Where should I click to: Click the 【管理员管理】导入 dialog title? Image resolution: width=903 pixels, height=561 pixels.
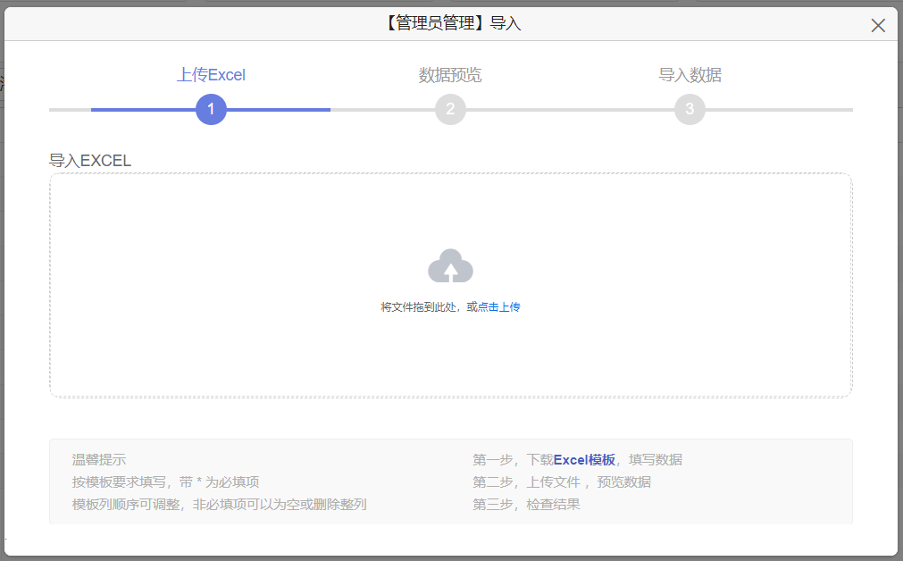[452, 23]
